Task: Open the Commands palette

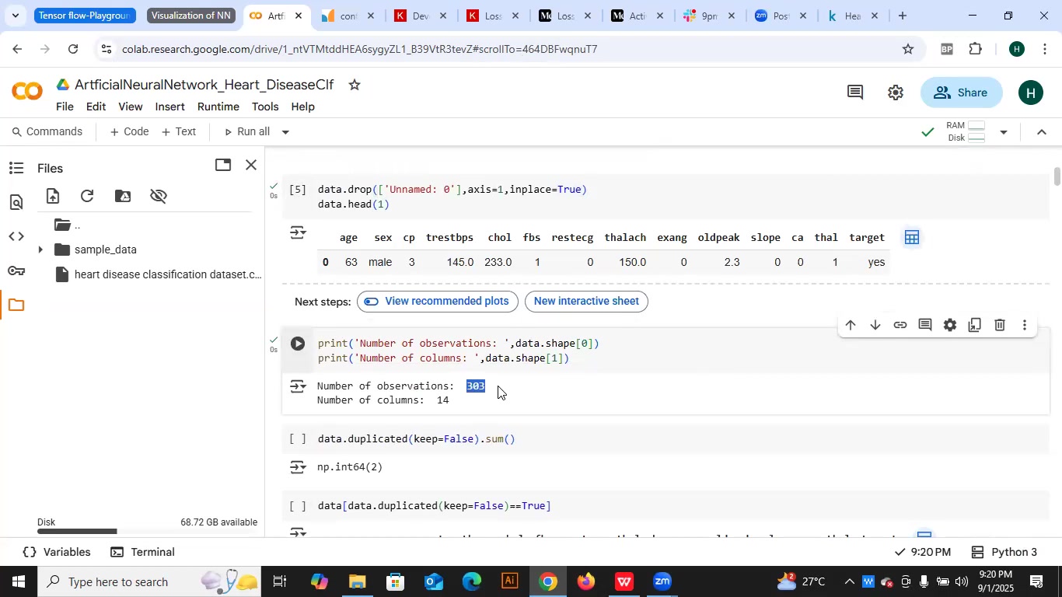Action: (x=46, y=132)
